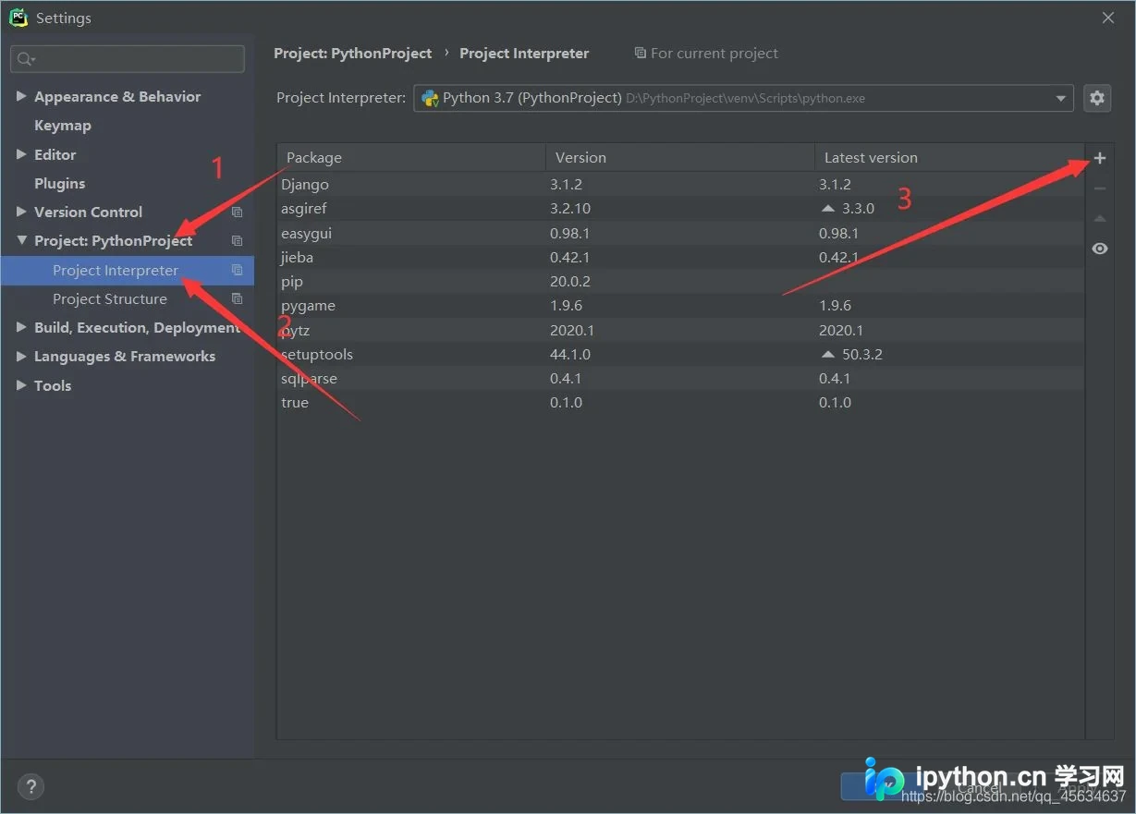The width and height of the screenshot is (1136, 814).
Task: Expand the Editor settings node
Action: (x=21, y=154)
